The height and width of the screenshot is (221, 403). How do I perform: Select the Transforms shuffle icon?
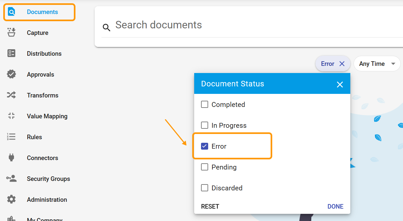[x=11, y=95]
